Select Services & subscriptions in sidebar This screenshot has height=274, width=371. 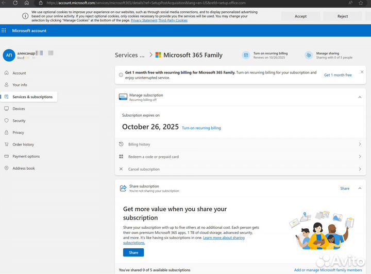click(x=29, y=97)
